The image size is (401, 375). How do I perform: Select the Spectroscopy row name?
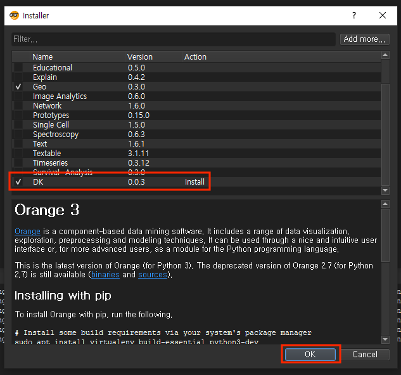(56, 135)
